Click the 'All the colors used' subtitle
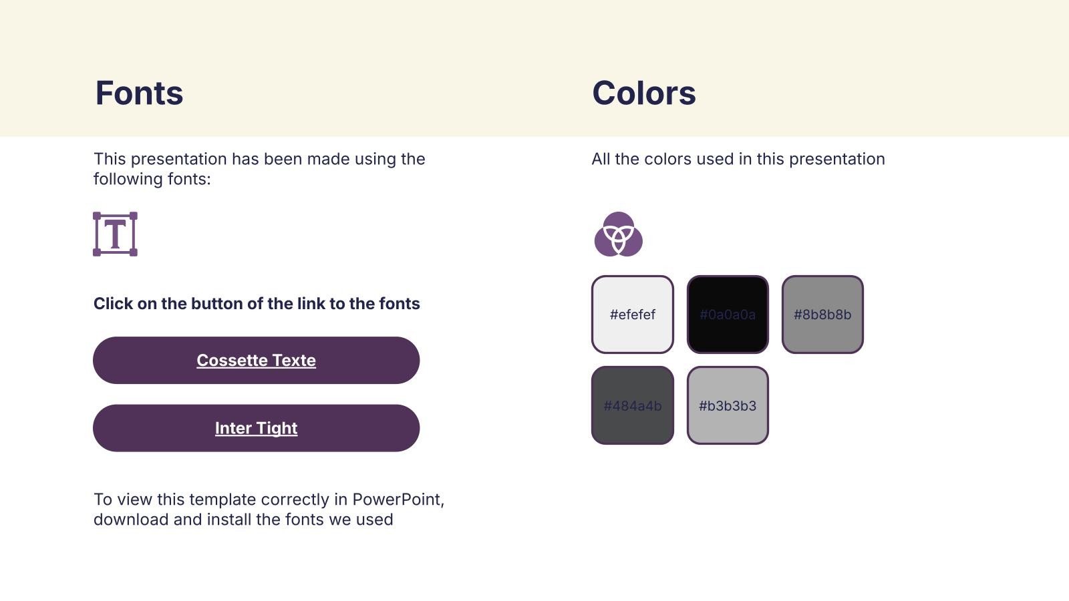The image size is (1069, 601). [x=738, y=159]
